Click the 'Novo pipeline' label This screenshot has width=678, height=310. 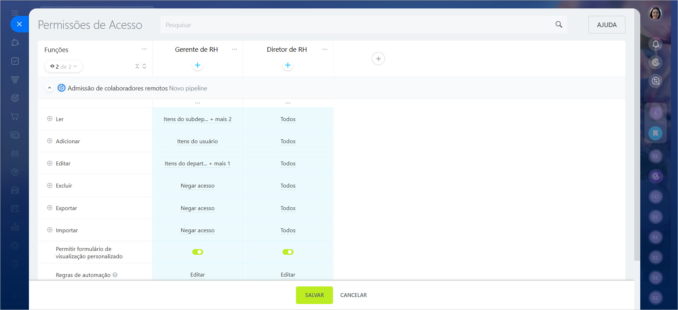(188, 88)
